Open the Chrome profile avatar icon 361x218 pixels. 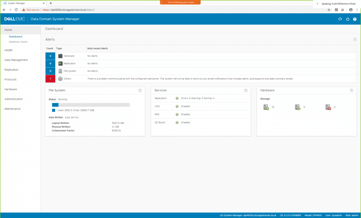(x=351, y=10)
